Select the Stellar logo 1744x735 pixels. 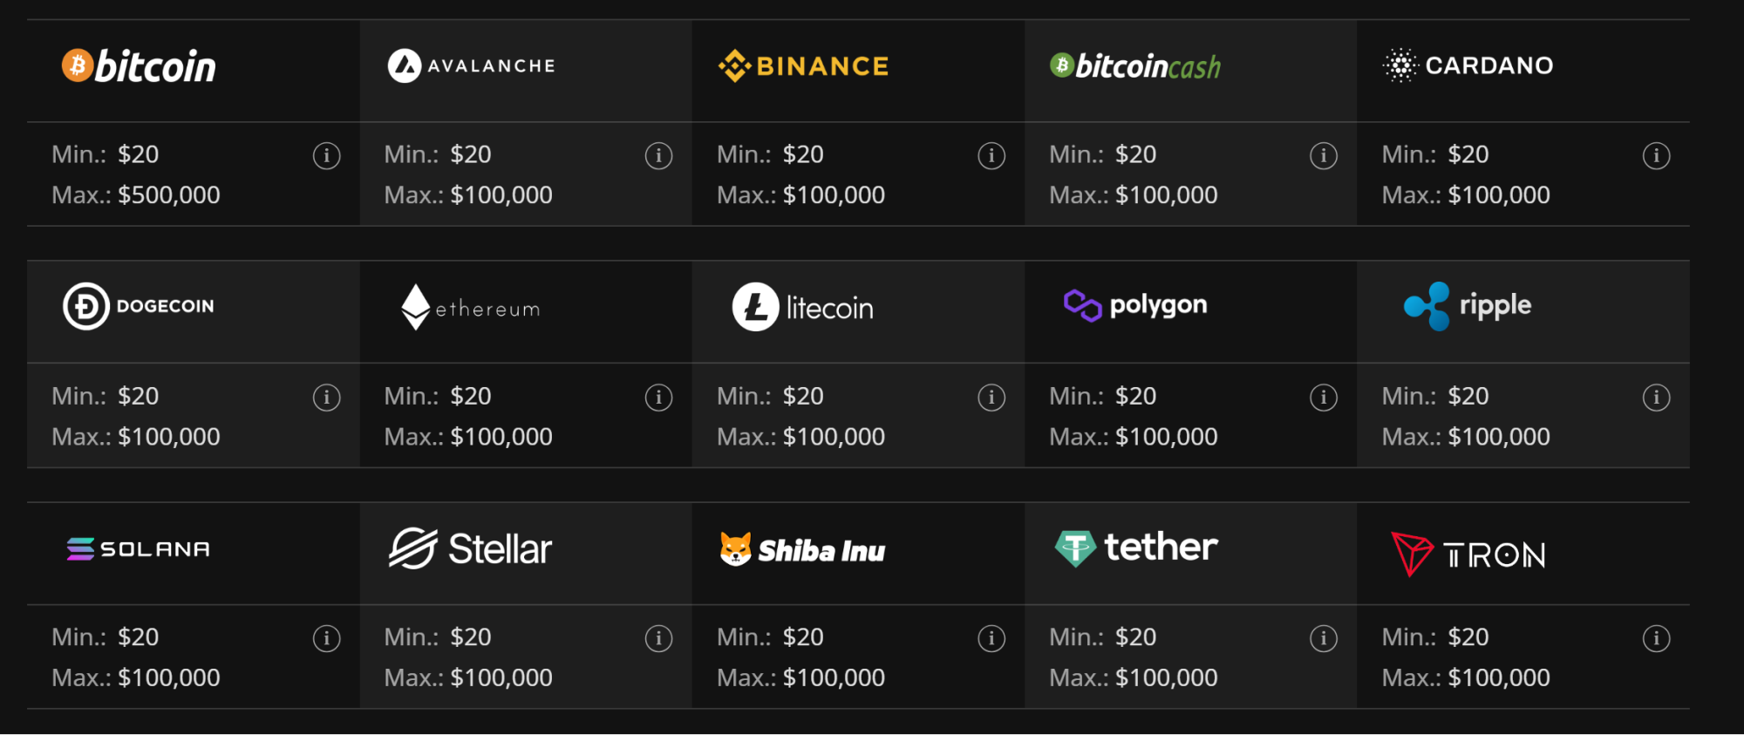pos(470,548)
